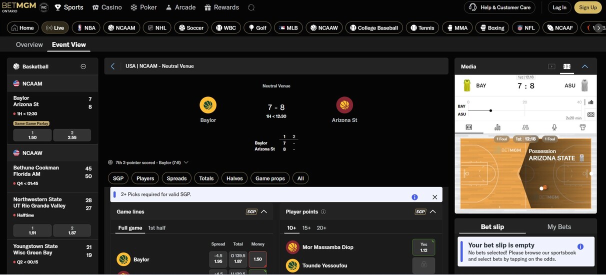Close the SGP picks required notice
606x275 pixels.
(434, 197)
